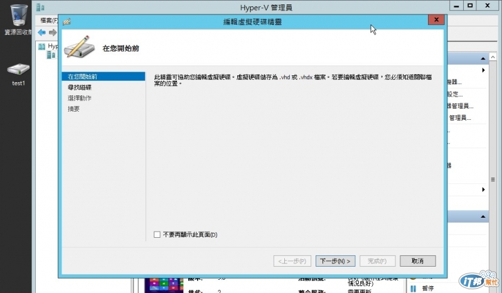Screen dimensions: 502x293
Task: Click the 下一步(N) next button
Action: 335,261
